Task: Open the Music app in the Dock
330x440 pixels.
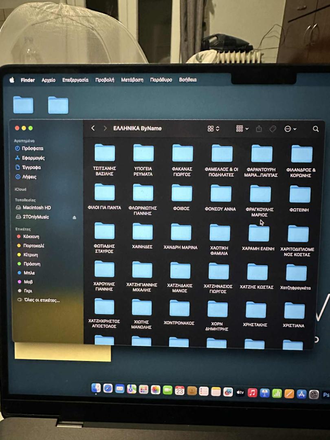Action: click(x=252, y=393)
